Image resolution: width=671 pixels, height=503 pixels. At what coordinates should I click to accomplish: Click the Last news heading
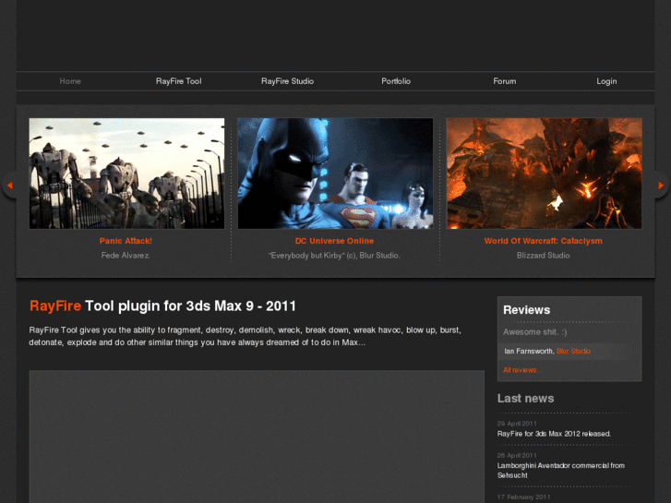(525, 399)
